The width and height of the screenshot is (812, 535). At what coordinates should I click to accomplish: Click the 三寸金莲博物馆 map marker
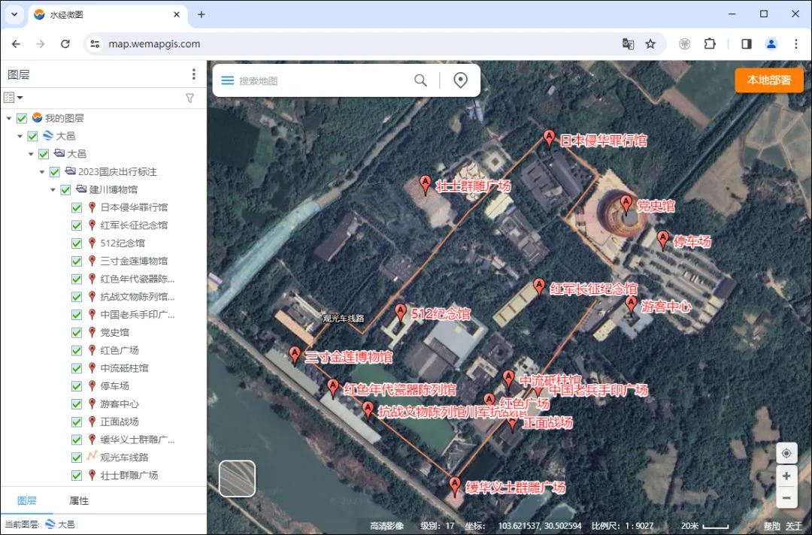tap(295, 355)
